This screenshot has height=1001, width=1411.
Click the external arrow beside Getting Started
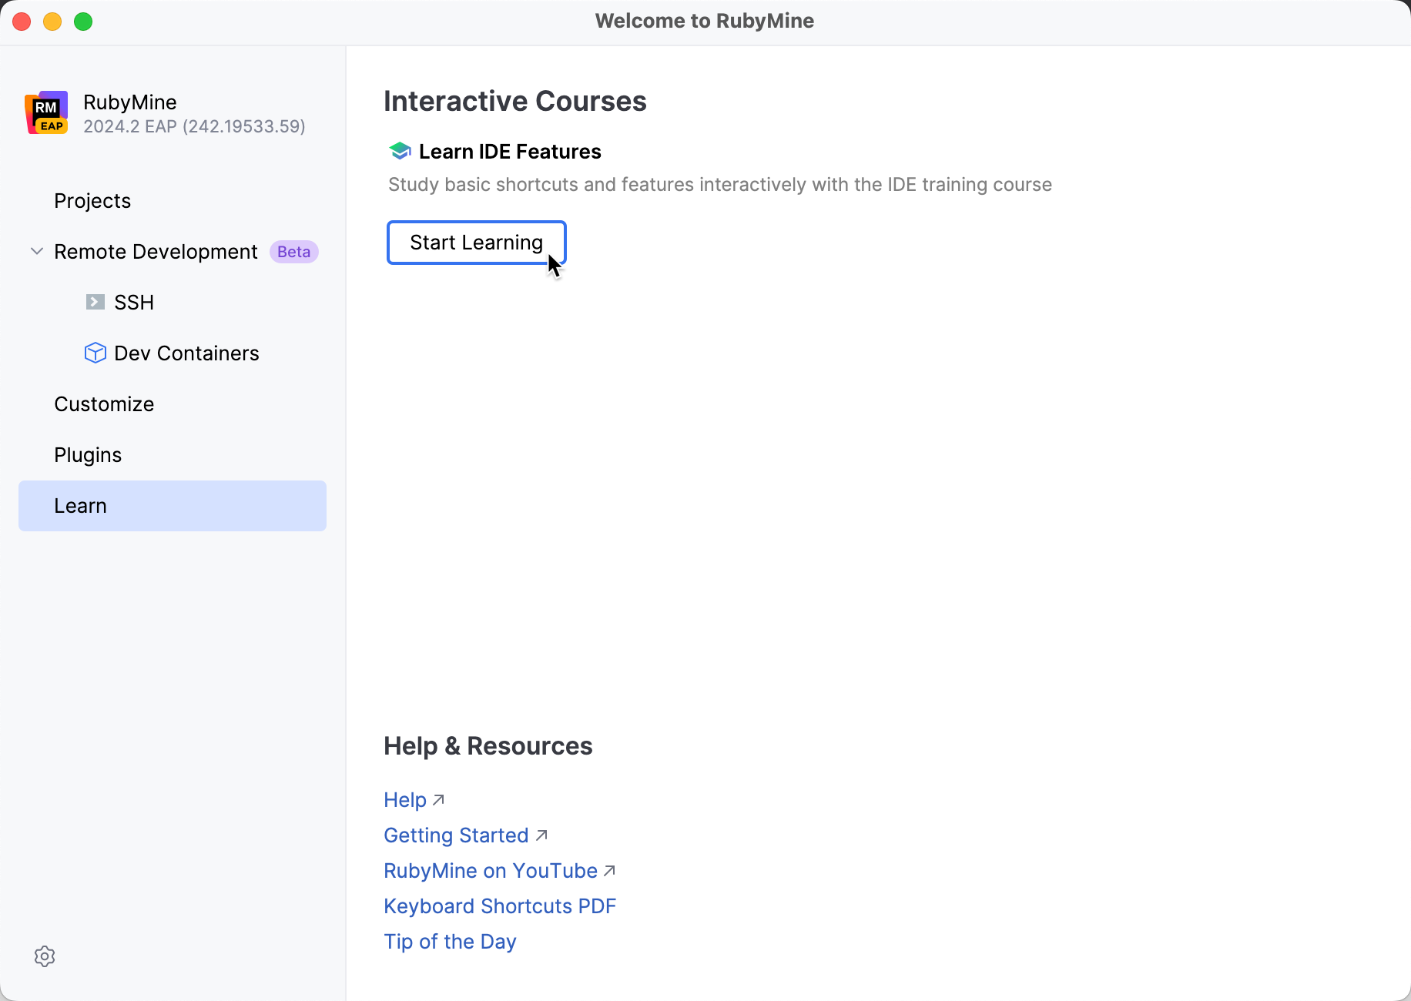tap(541, 835)
